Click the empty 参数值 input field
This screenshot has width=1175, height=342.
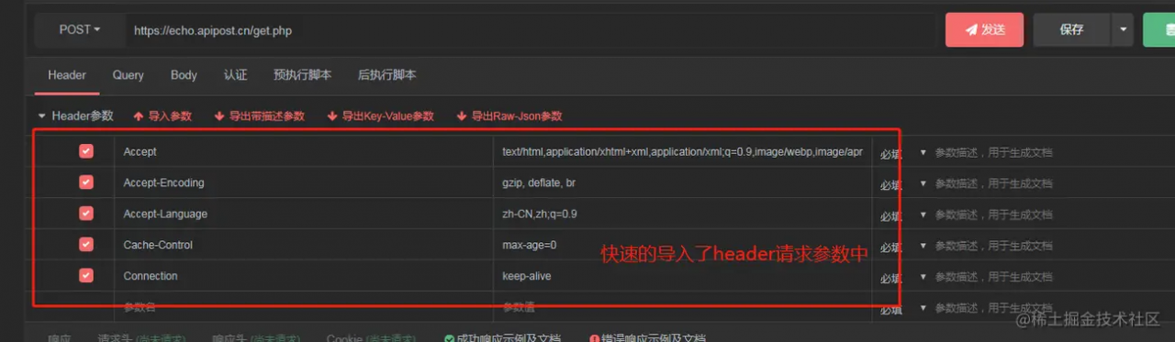(683, 307)
